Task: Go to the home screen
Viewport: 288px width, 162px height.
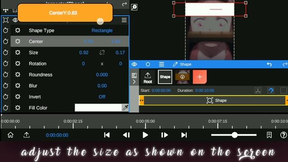Action: click(x=10, y=135)
